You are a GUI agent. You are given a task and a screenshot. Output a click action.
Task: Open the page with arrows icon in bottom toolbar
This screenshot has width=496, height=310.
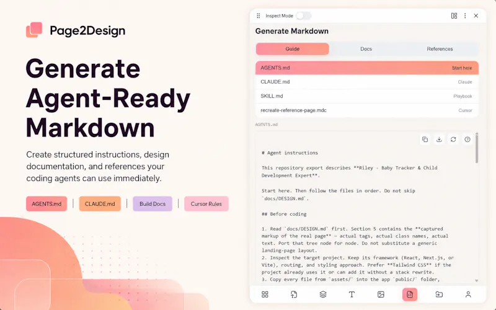[294, 294]
